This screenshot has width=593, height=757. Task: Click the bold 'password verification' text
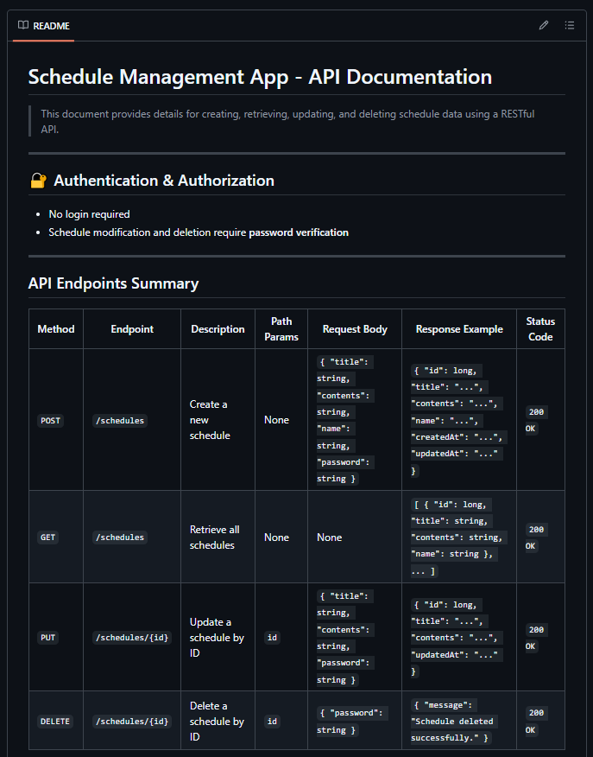click(x=299, y=232)
